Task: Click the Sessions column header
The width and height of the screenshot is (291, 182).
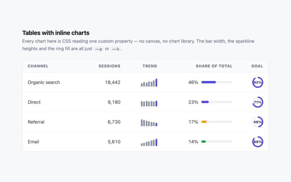Action: point(110,66)
